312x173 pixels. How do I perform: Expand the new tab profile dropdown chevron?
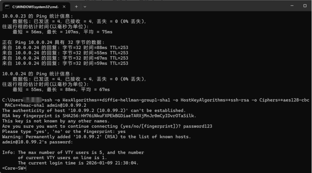(85, 7)
